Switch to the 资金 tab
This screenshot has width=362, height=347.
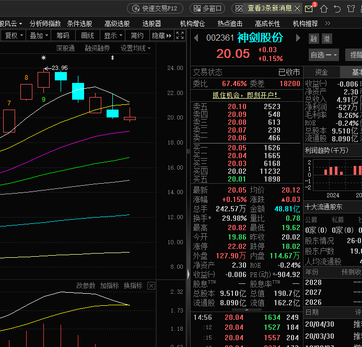pos(321,72)
